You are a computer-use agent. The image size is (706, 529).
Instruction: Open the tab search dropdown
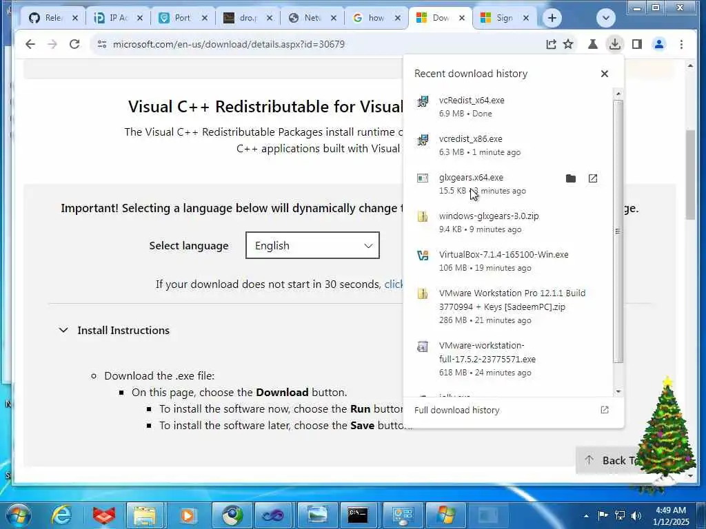point(605,18)
